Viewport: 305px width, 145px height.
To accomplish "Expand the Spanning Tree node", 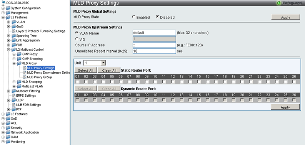I will [x=8, y=36].
